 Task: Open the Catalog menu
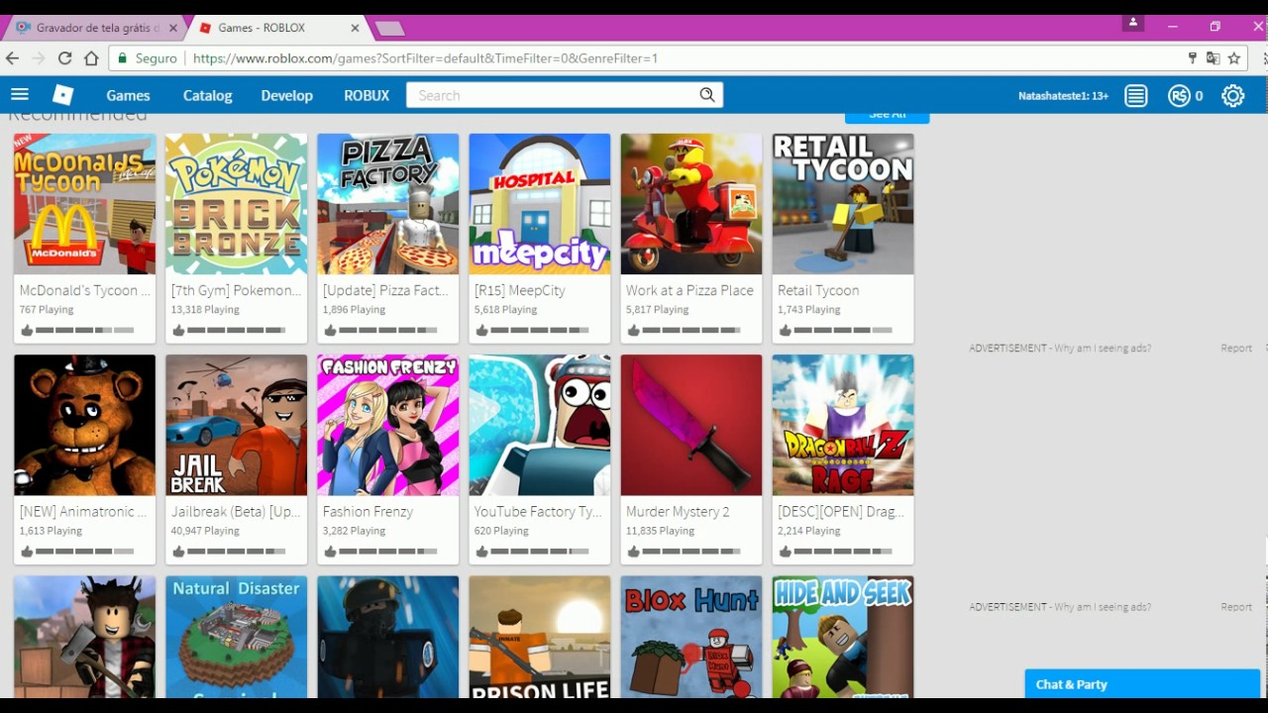(x=207, y=96)
